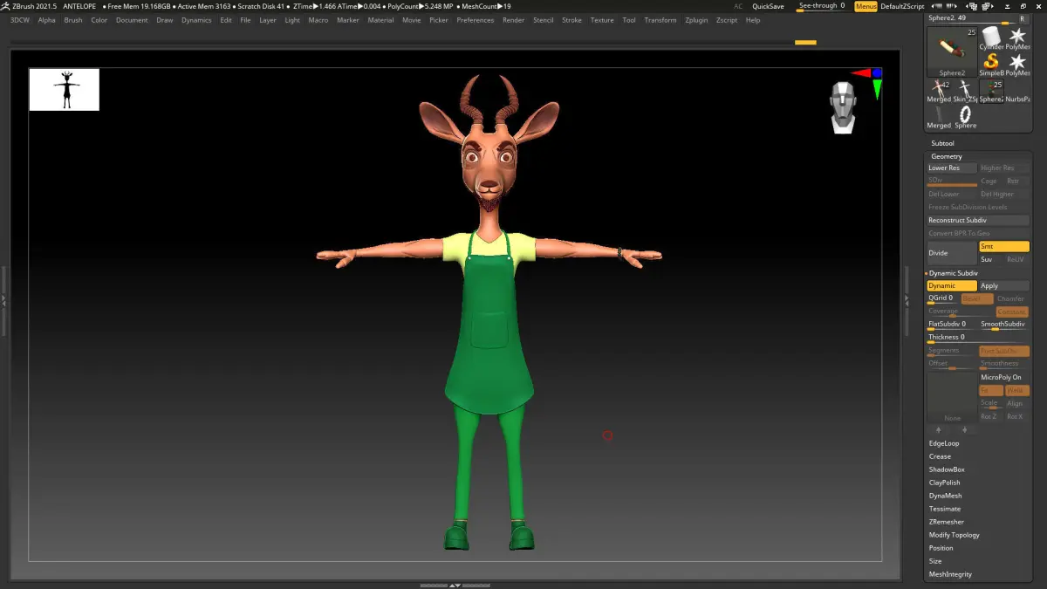The height and width of the screenshot is (589, 1047).
Task: Click the QuickSave button
Action: click(768, 6)
